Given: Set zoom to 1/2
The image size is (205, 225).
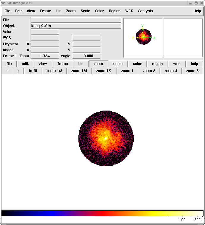Looking at the screenshot, I should click(104, 71).
